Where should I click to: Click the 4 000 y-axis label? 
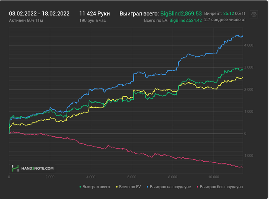249,45
